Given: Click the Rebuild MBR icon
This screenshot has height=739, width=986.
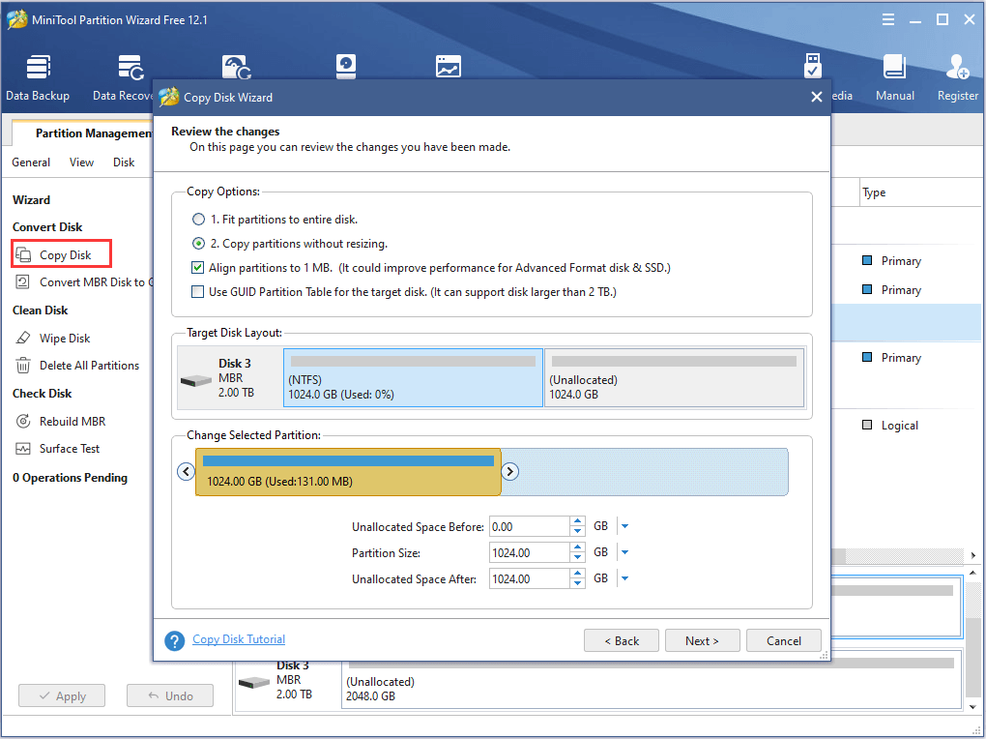Looking at the screenshot, I should 22,421.
